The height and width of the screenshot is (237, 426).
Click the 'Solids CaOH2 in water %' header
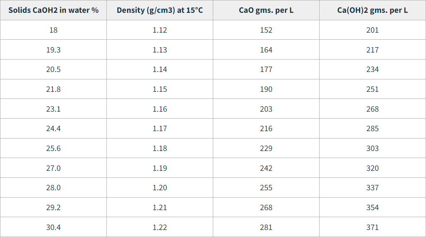[53, 10]
